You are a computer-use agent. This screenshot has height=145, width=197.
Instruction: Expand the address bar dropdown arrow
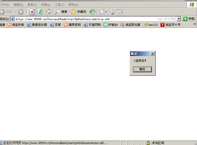coord(179,19)
